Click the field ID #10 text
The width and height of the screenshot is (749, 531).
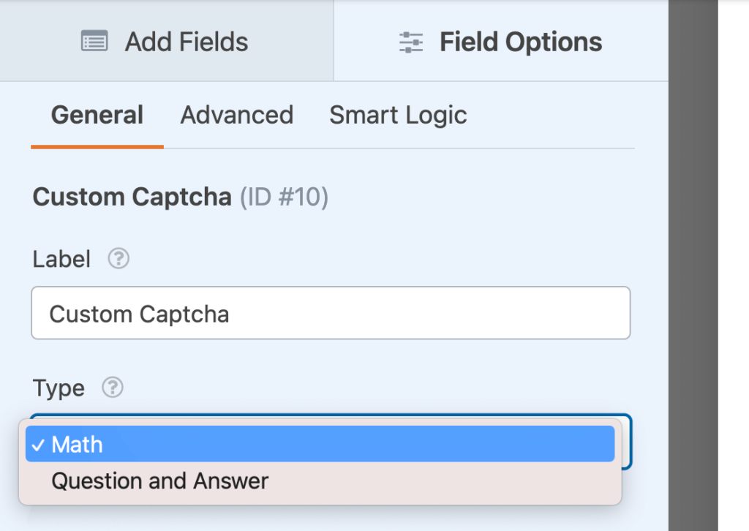tap(284, 197)
